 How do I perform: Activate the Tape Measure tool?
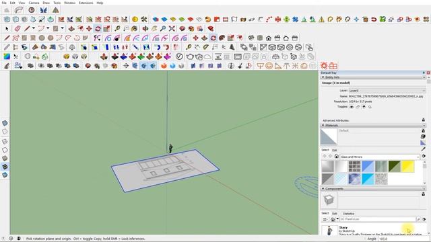(117, 28)
